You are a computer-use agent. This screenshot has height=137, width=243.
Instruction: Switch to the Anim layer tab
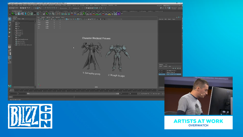pyautogui.click(x=166, y=65)
